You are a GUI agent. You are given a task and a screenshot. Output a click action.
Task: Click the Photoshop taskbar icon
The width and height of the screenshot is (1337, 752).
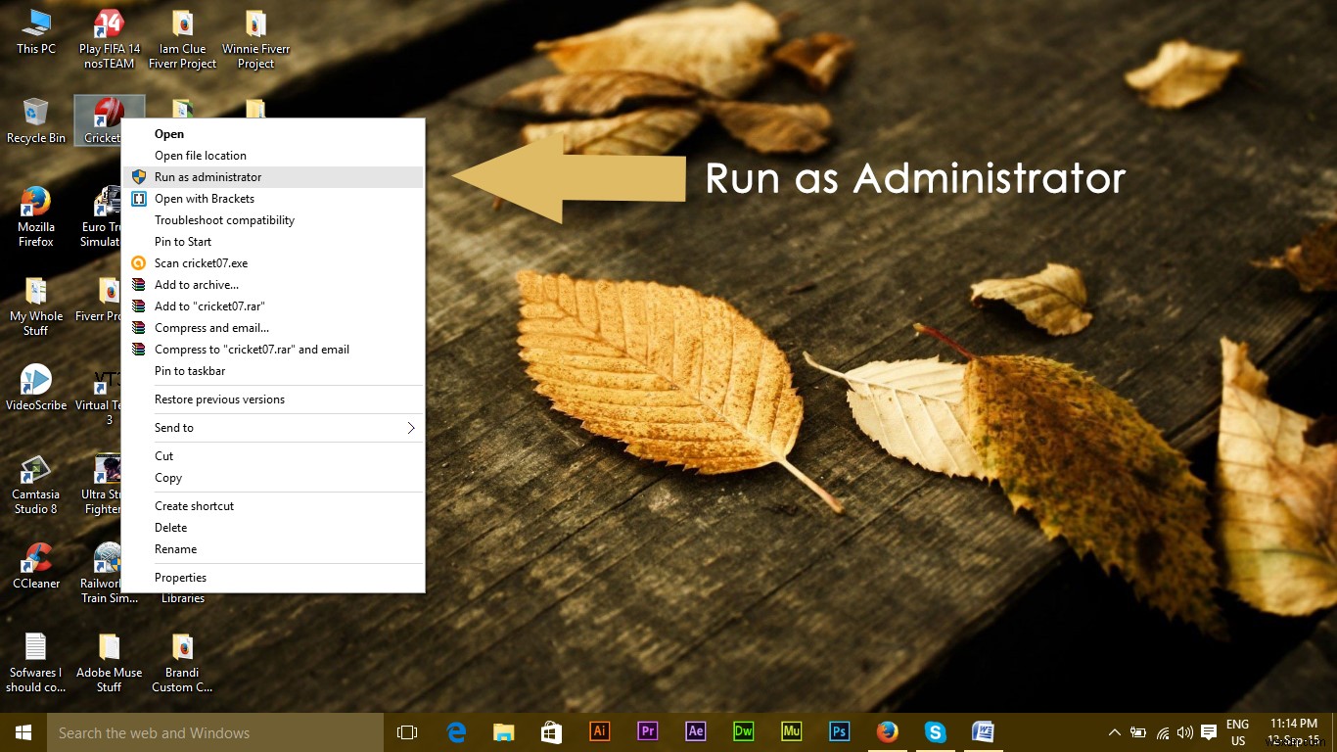click(x=839, y=731)
